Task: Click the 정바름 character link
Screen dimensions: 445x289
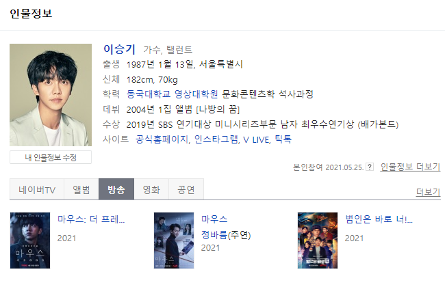Action: point(214,234)
